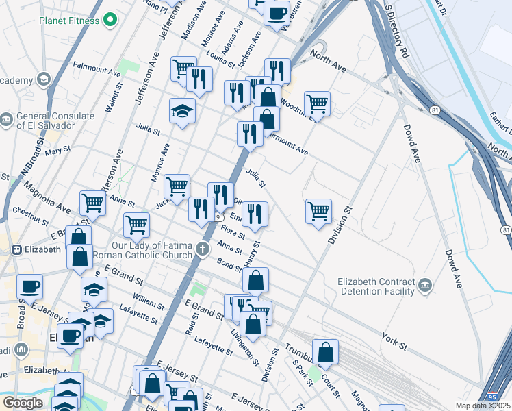Open shopping bag marker near Trumbull and Court St

pos(325,353)
